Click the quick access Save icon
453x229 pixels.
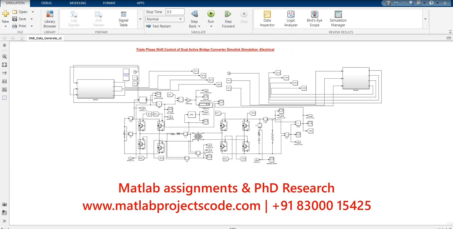(388, 3)
